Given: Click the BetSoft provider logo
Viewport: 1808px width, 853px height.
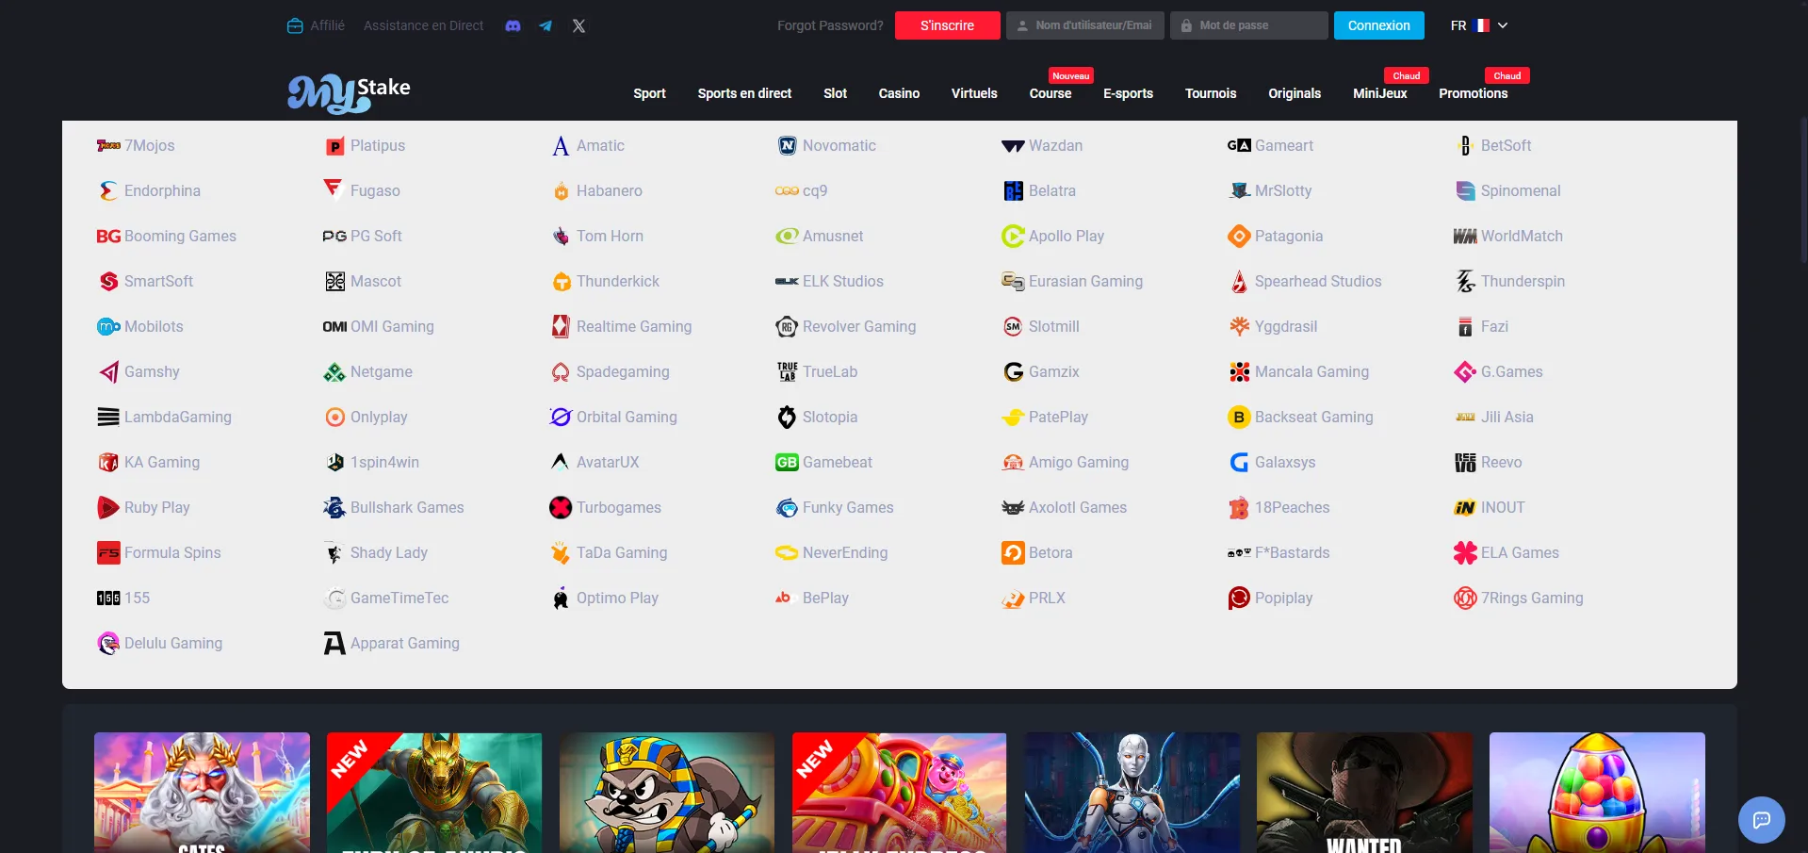Looking at the screenshot, I should click(x=1465, y=145).
